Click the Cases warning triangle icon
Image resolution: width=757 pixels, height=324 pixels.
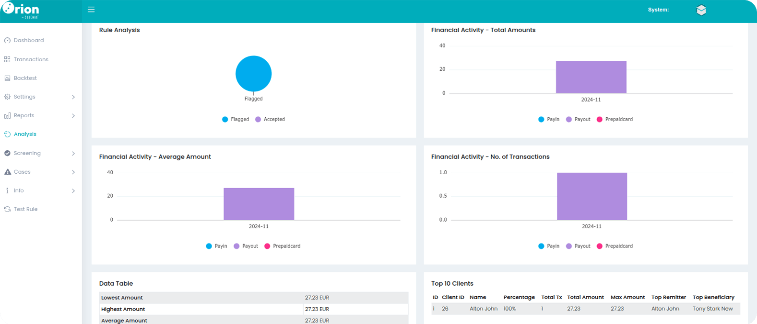coord(7,172)
